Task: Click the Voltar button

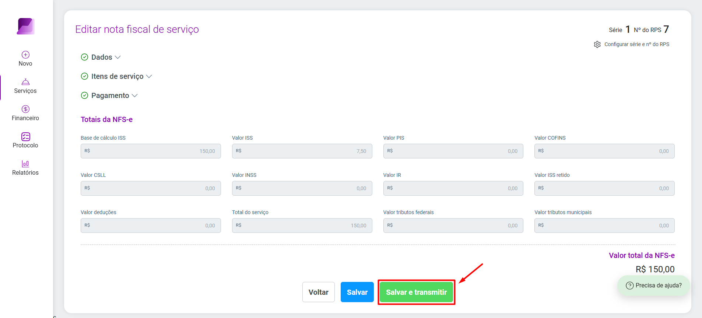Action: 319,292
